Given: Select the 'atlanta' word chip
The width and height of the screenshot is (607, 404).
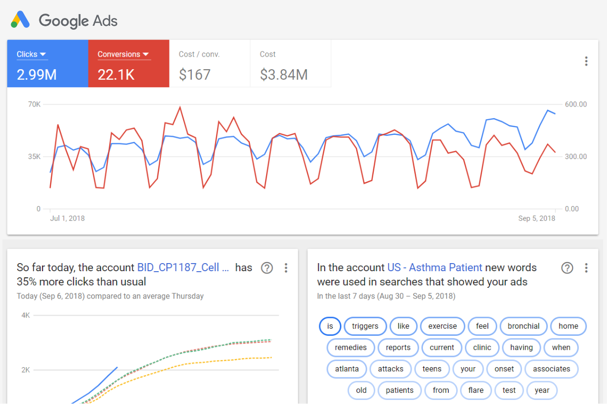Looking at the screenshot, I should (x=347, y=369).
